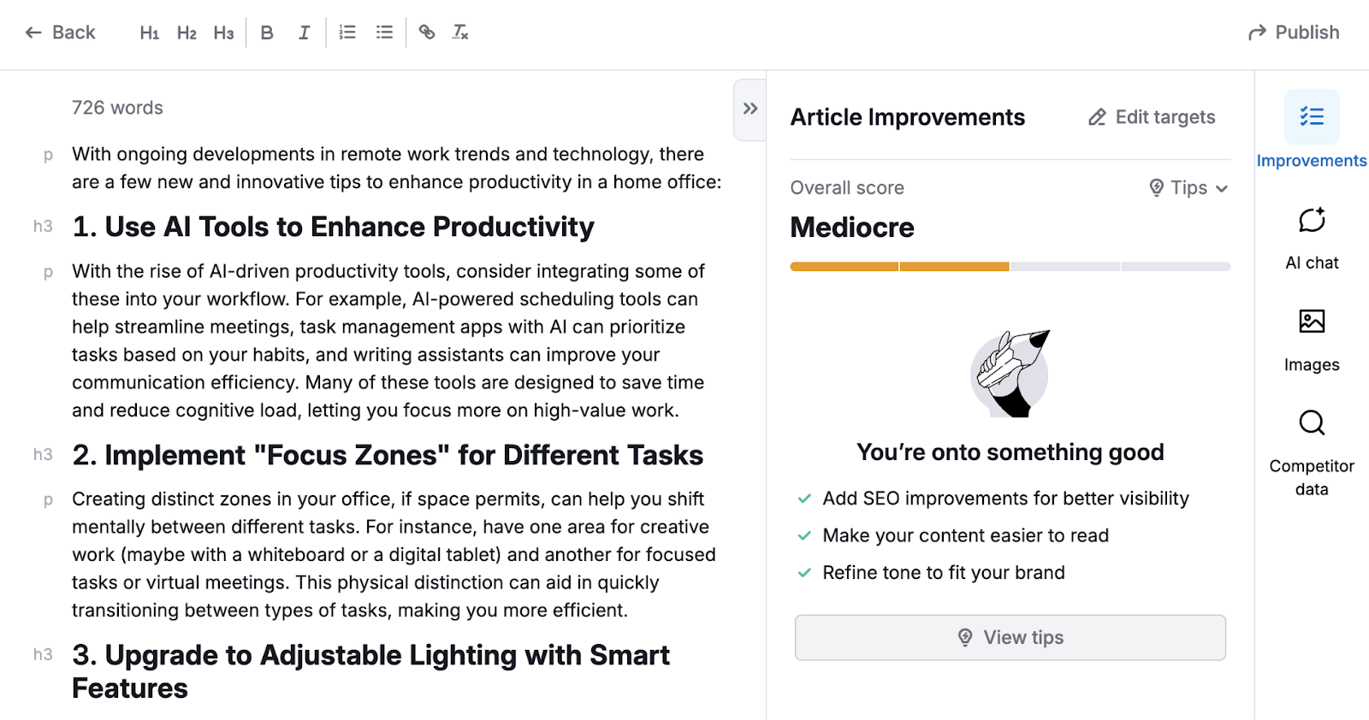
Task: Open the Improvements tab
Action: coord(1311,130)
